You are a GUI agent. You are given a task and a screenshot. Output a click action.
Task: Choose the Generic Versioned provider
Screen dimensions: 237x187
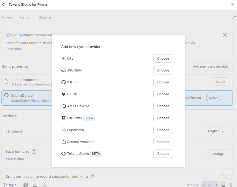click(x=163, y=142)
